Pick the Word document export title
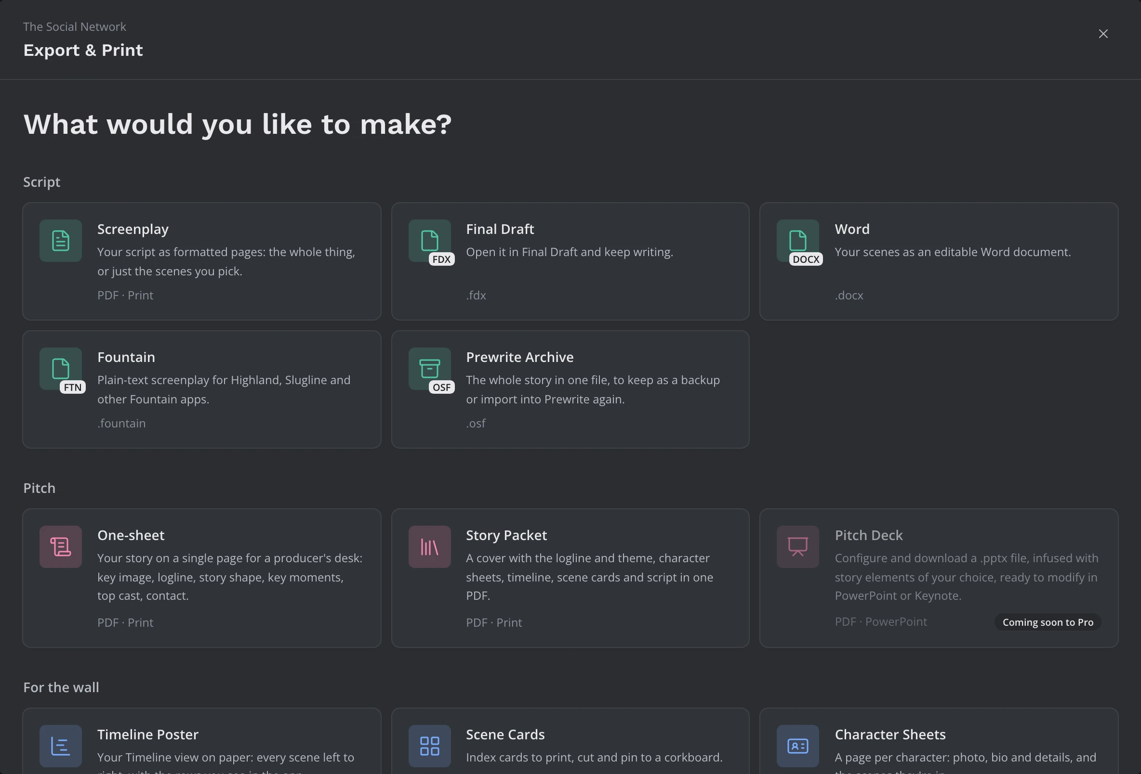The width and height of the screenshot is (1141, 774). click(x=852, y=229)
